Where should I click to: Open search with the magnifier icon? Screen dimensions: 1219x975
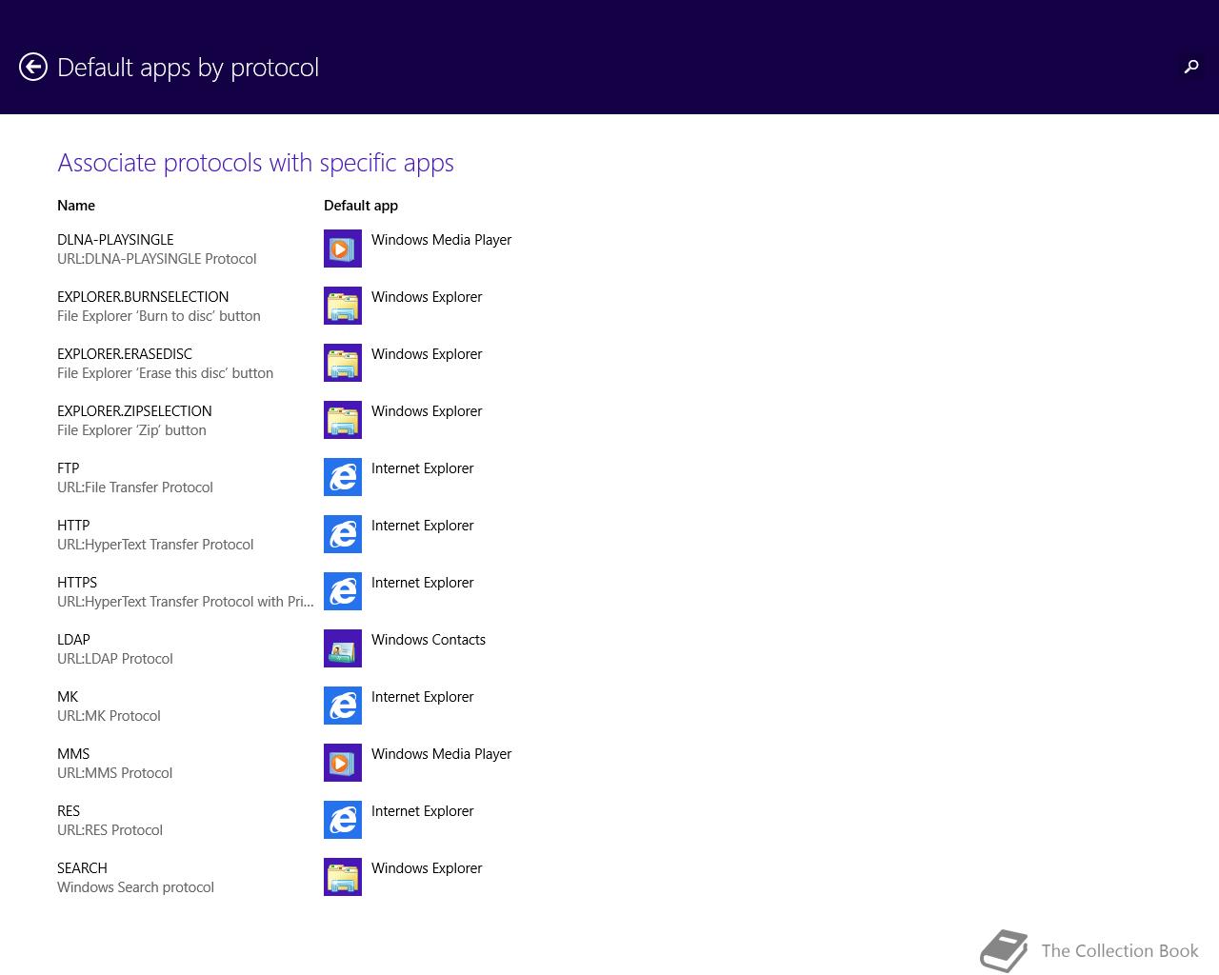click(1191, 67)
